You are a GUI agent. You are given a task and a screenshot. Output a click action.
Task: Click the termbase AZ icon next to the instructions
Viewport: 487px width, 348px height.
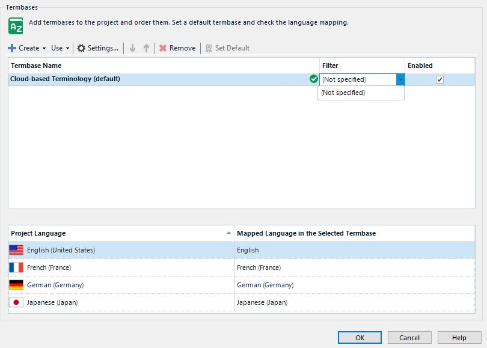[15, 26]
